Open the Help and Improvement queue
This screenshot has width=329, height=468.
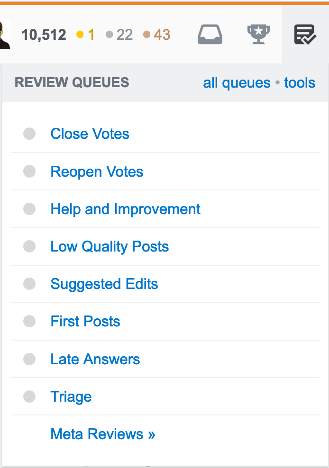125,209
